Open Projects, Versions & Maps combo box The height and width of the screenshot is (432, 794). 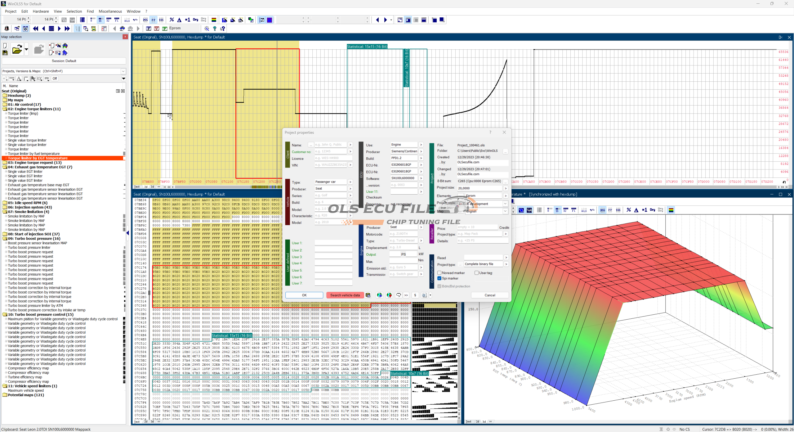[123, 71]
